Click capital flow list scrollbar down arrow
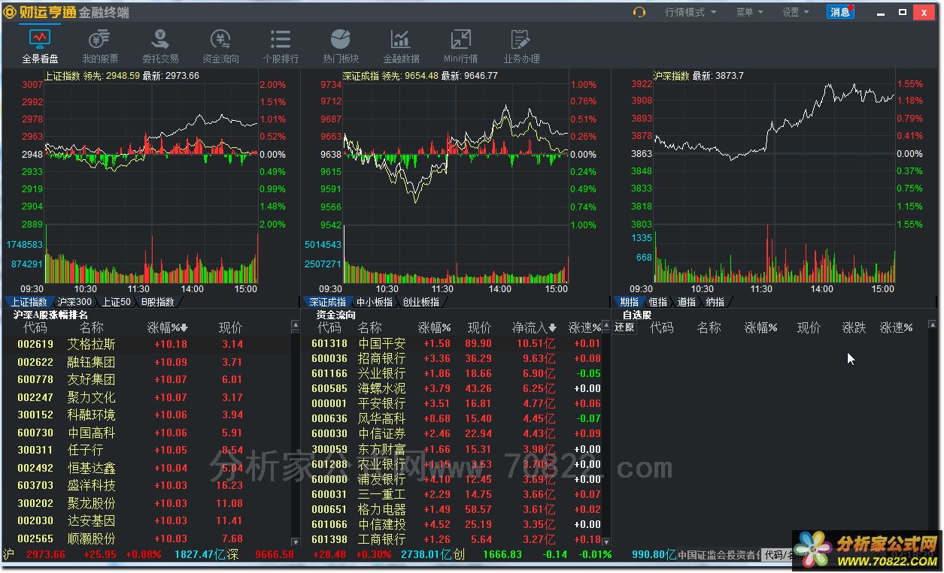This screenshot has height=573, width=944. coord(607,541)
